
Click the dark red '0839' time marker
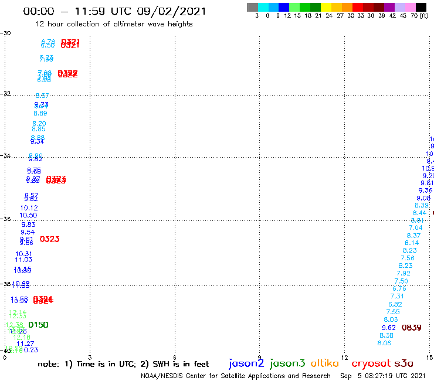click(x=411, y=328)
